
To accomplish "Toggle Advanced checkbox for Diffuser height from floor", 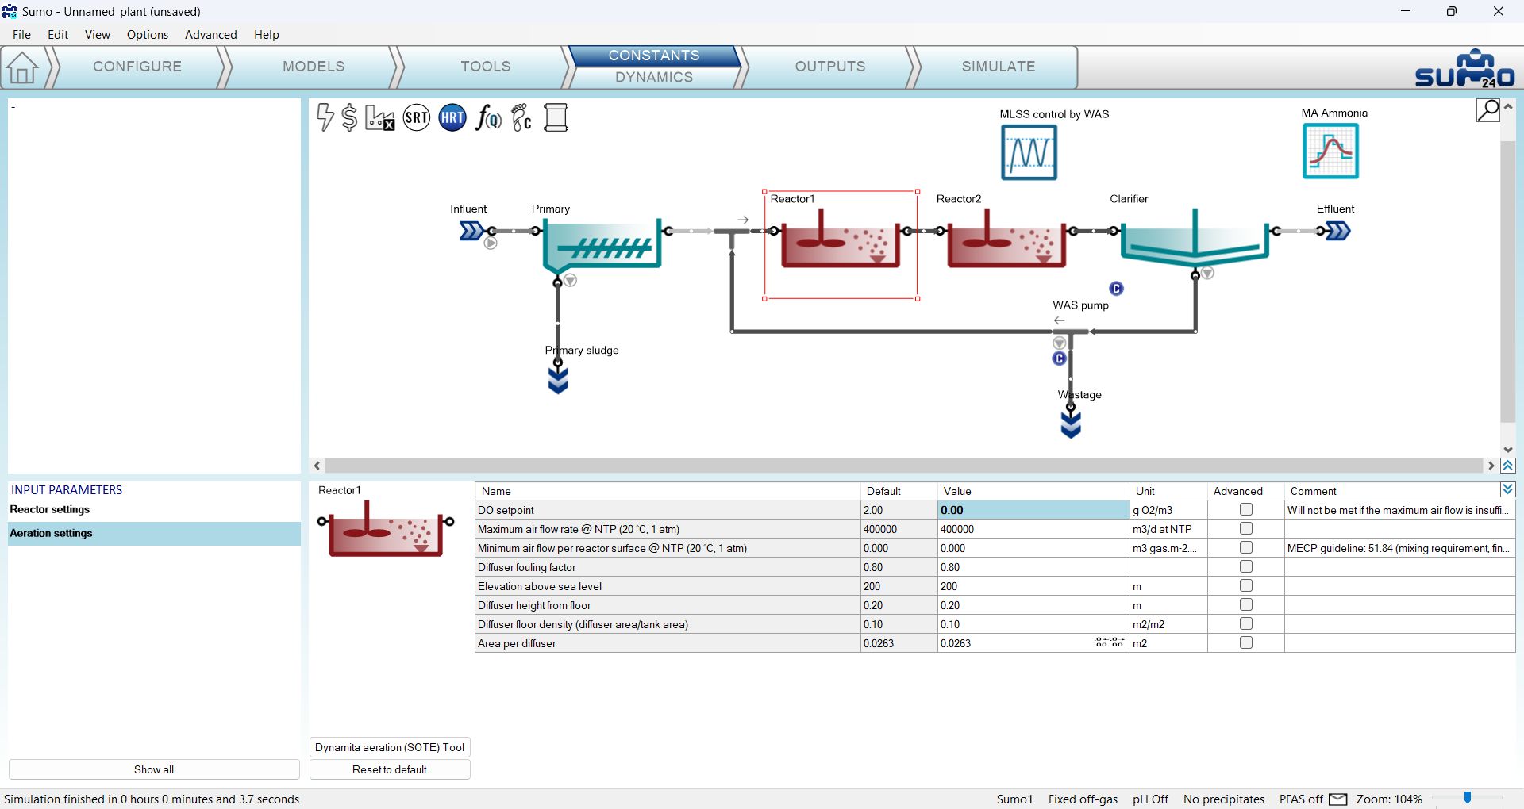I will tap(1246, 605).
